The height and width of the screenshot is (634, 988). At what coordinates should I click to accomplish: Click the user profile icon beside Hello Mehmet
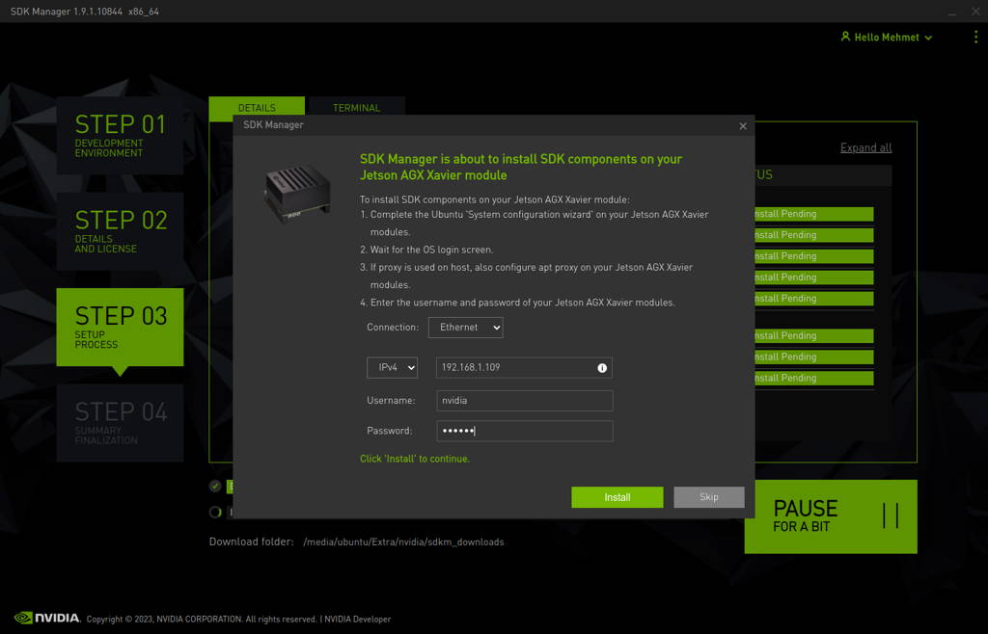click(x=845, y=37)
